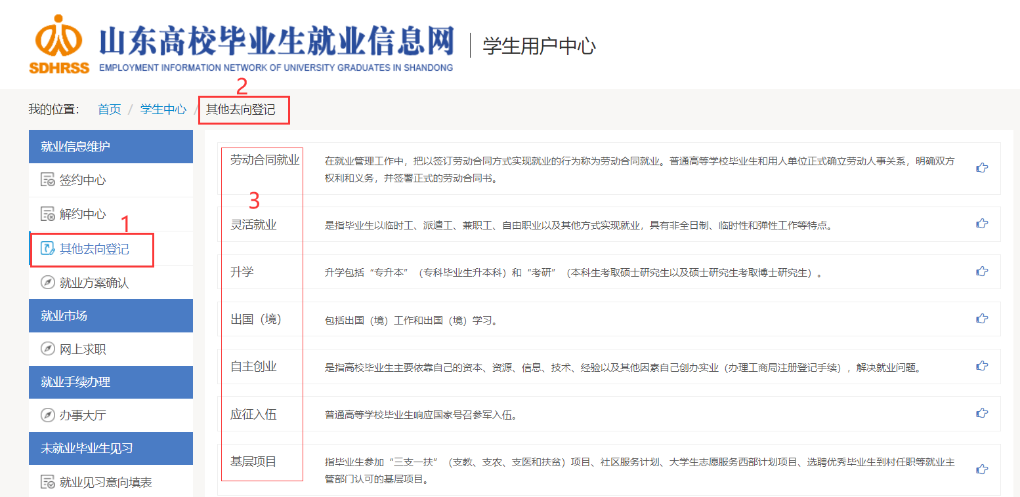Click the hand pointer icon in 升学 row
1020x497 pixels.
coord(982,271)
